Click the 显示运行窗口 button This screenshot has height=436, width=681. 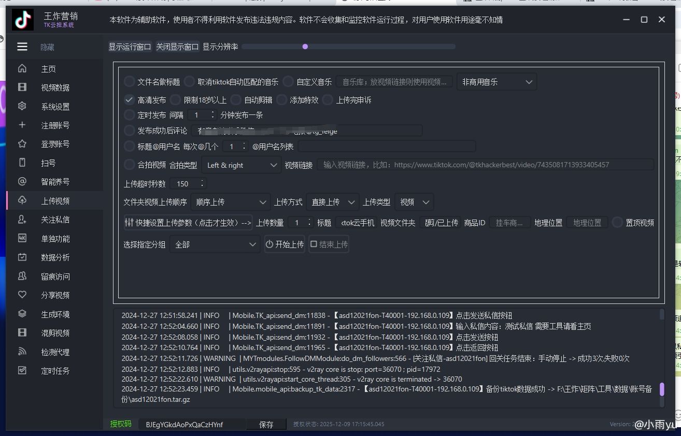[x=130, y=47]
